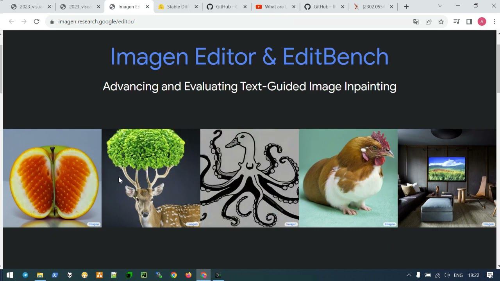
Task: Expand the tab search dropdown
Action: tap(440, 6)
